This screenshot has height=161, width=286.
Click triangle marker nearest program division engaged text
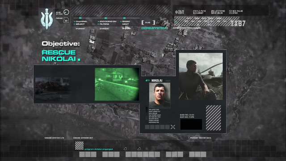125,148
